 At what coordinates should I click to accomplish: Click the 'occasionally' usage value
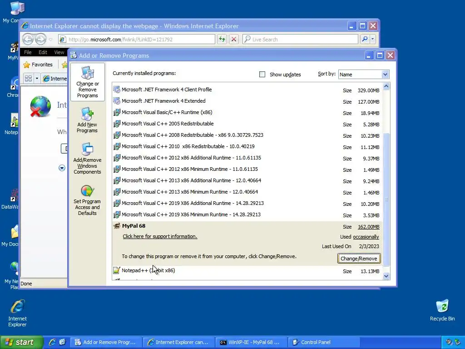366,237
